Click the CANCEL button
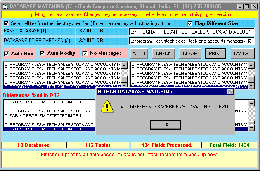 pos(242,54)
